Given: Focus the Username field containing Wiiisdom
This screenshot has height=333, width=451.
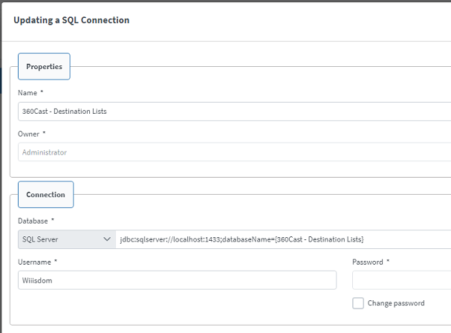Looking at the screenshot, I should pyautogui.click(x=177, y=280).
